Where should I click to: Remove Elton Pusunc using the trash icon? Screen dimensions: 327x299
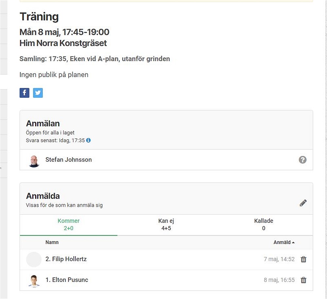pyautogui.click(x=303, y=280)
